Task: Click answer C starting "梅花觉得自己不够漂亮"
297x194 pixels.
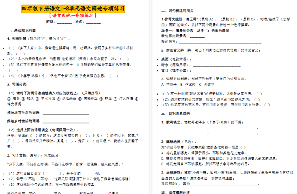Action: pos(206,164)
